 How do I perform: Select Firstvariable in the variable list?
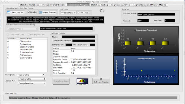coord(27,44)
